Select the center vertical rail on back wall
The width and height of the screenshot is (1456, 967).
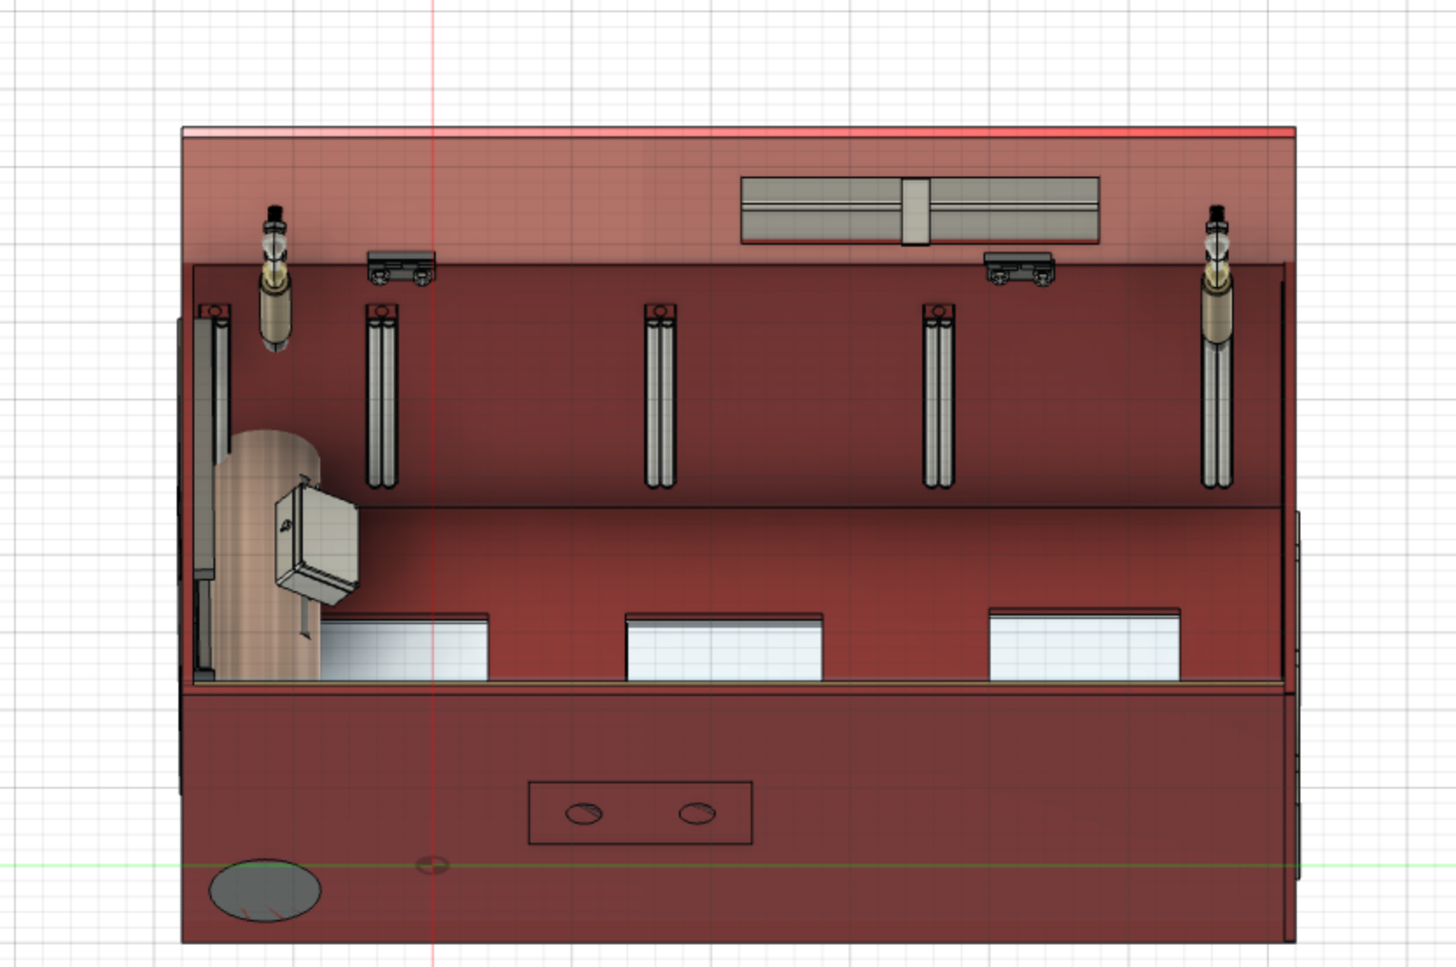661,396
